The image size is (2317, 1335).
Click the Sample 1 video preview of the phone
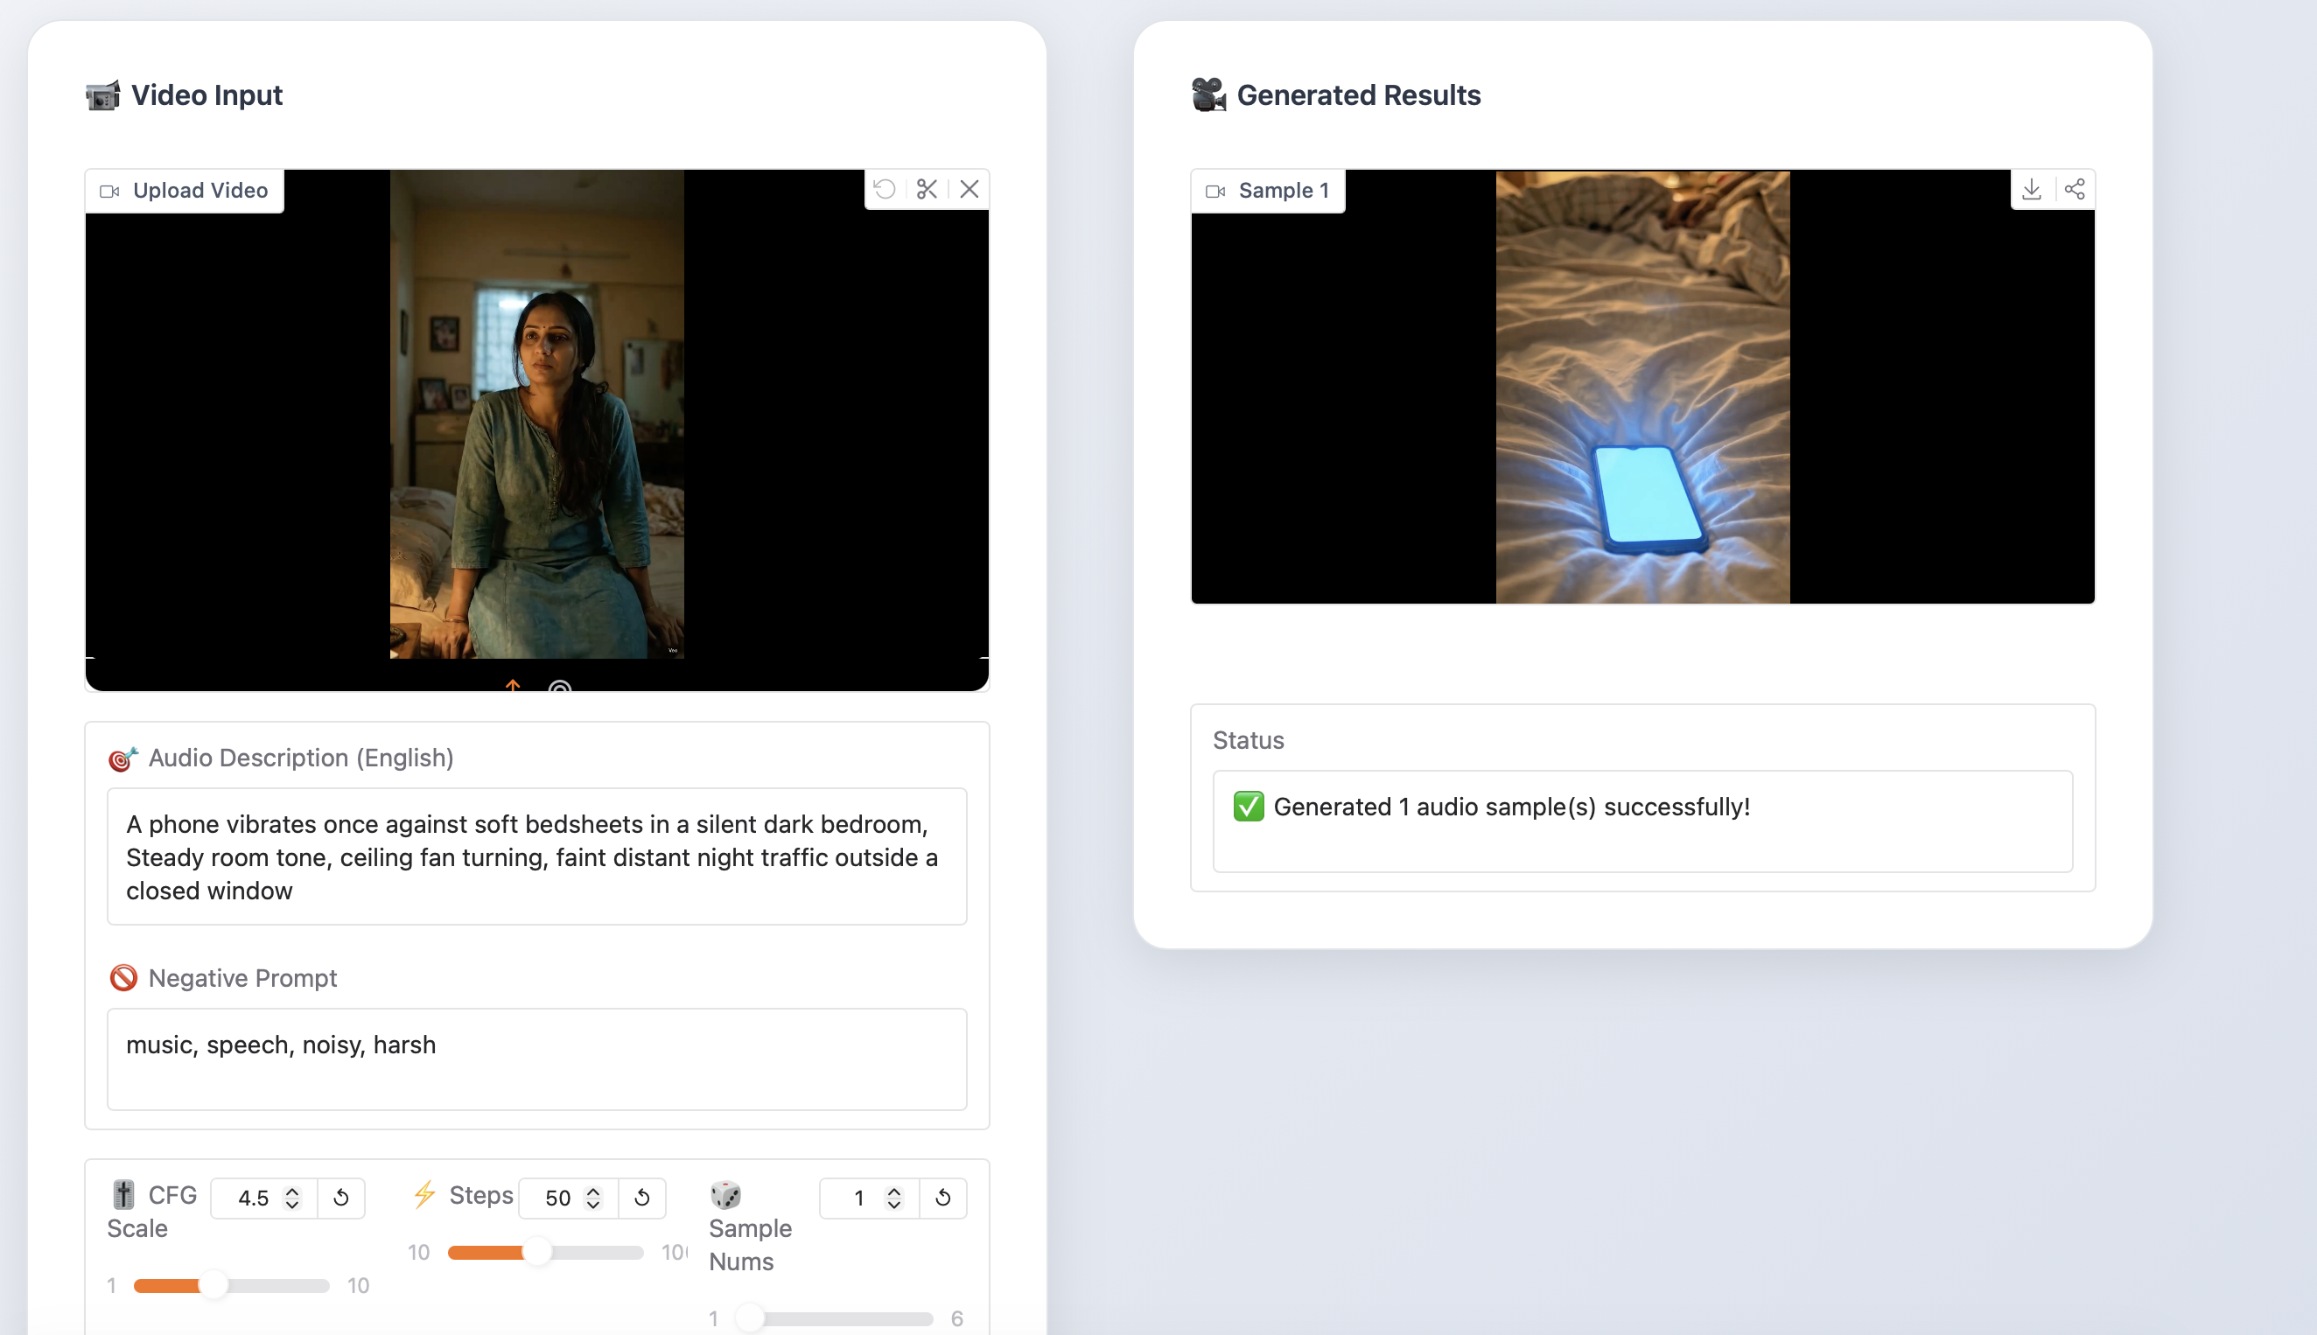[1642, 387]
